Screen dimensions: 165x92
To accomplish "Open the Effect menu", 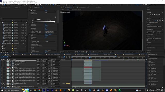I will pyautogui.click(x=18, y=3).
